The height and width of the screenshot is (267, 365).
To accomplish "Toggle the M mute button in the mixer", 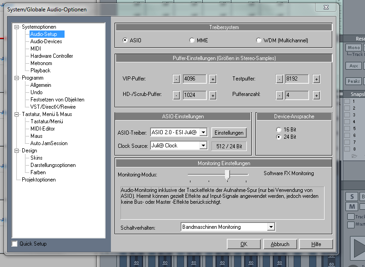I will pyautogui.click(x=352, y=207).
